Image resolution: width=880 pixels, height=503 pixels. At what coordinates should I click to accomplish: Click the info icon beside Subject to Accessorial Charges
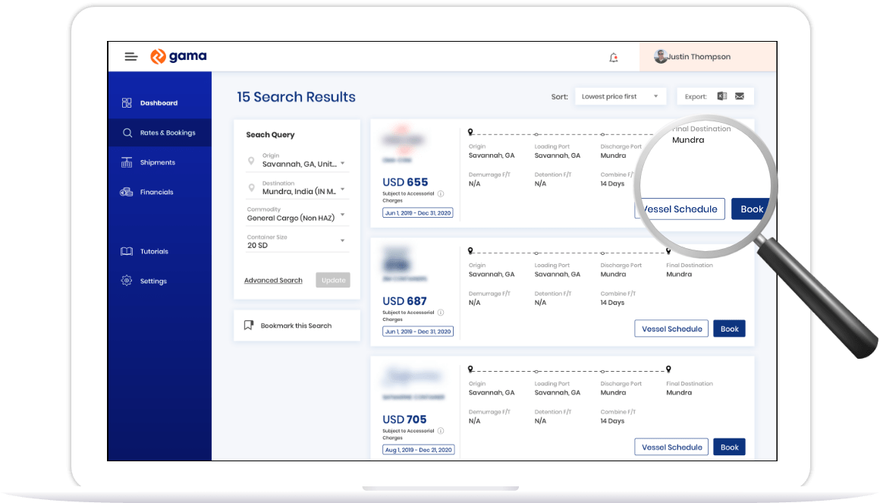(441, 193)
